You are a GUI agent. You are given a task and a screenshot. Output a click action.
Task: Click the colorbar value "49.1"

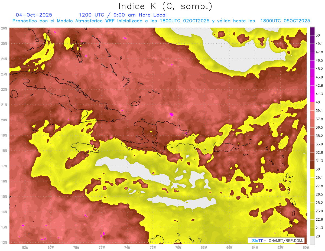(x=319, y=44)
